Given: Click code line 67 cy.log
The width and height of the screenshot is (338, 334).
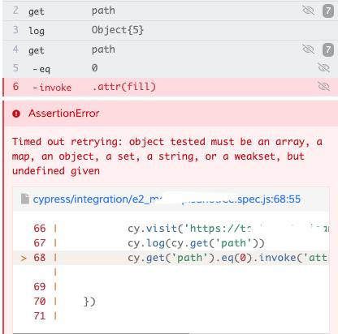Looking at the screenshot, I should (171, 243).
